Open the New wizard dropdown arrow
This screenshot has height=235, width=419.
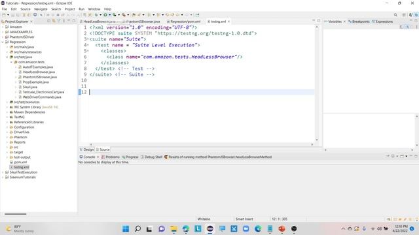tap(8, 15)
